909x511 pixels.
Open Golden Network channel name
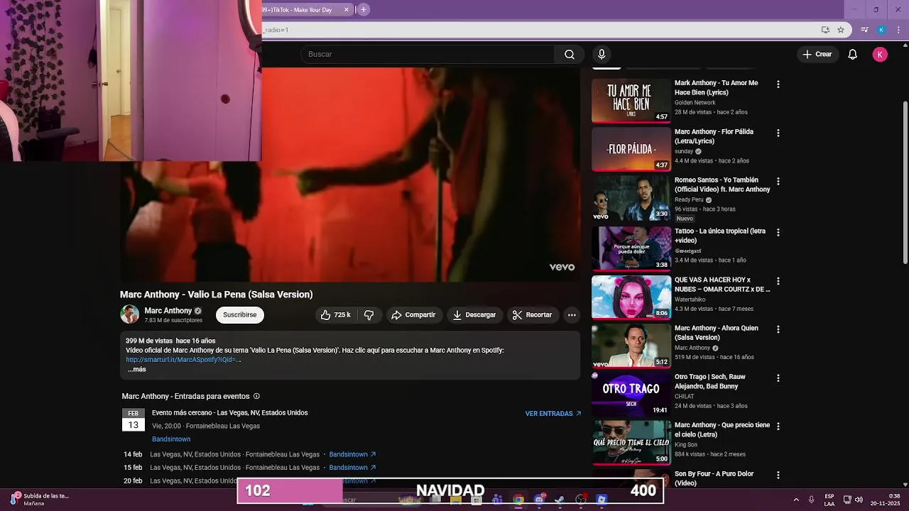[695, 103]
